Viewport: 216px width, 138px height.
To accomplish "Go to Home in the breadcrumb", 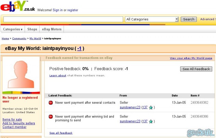I will pyautogui.click(x=5, y=38).
